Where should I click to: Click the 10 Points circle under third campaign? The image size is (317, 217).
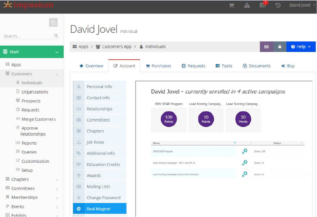pos(243,119)
